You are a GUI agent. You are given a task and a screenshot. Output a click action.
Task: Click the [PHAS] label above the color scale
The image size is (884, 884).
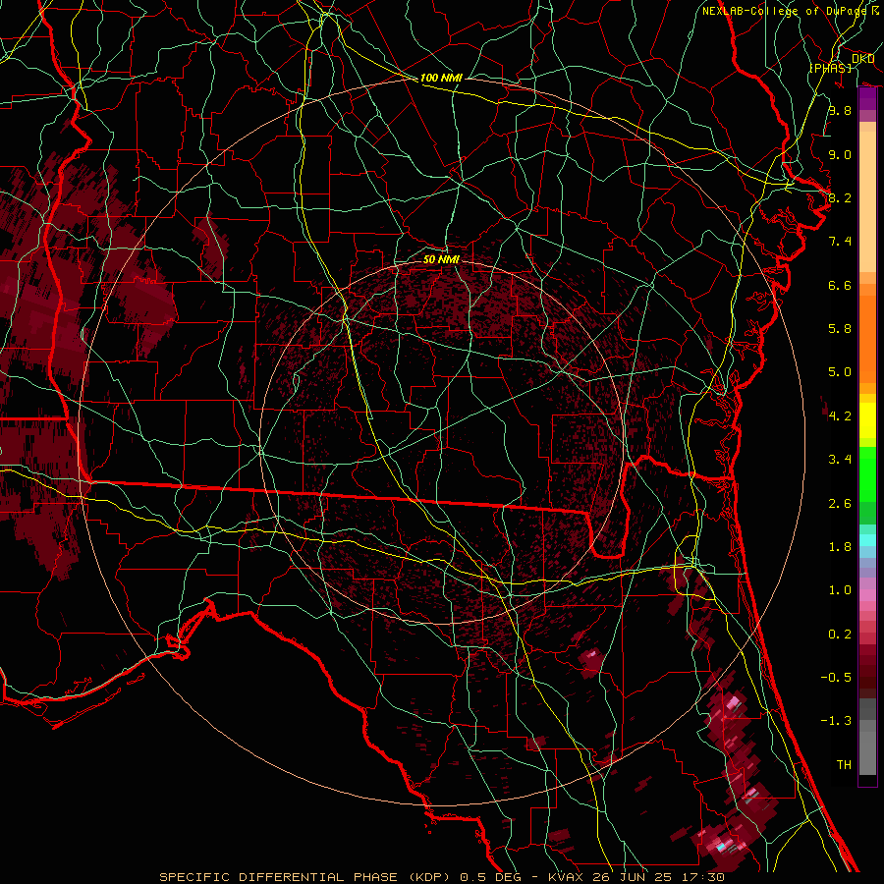(x=830, y=68)
